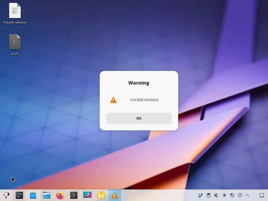Expand hidden system tray icons arrow

coord(247,195)
